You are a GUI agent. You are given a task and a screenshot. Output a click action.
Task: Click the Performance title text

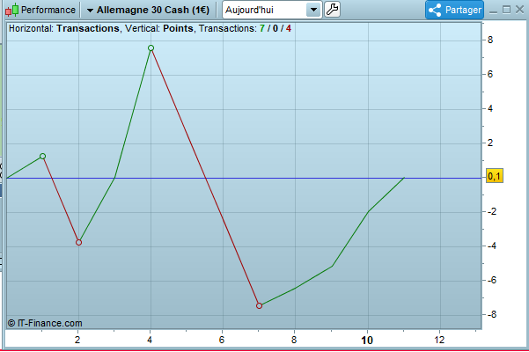tap(48, 10)
